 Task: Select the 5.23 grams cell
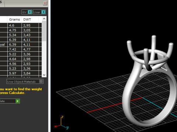tap(14, 69)
